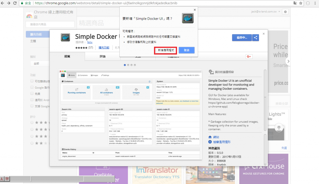Click the '更新日期： 2017年1月17日' text
This screenshot has width=319, height=184.
click(x=225, y=157)
